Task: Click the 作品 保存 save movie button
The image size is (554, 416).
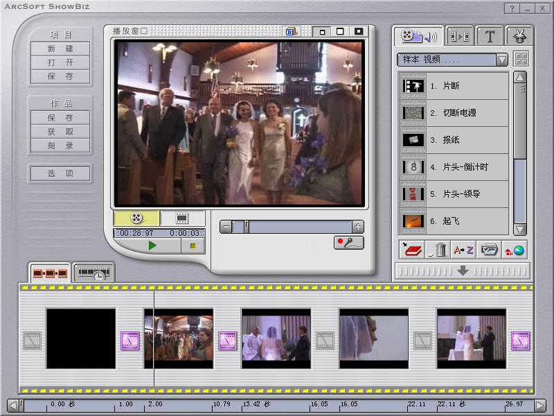Action: pos(60,118)
